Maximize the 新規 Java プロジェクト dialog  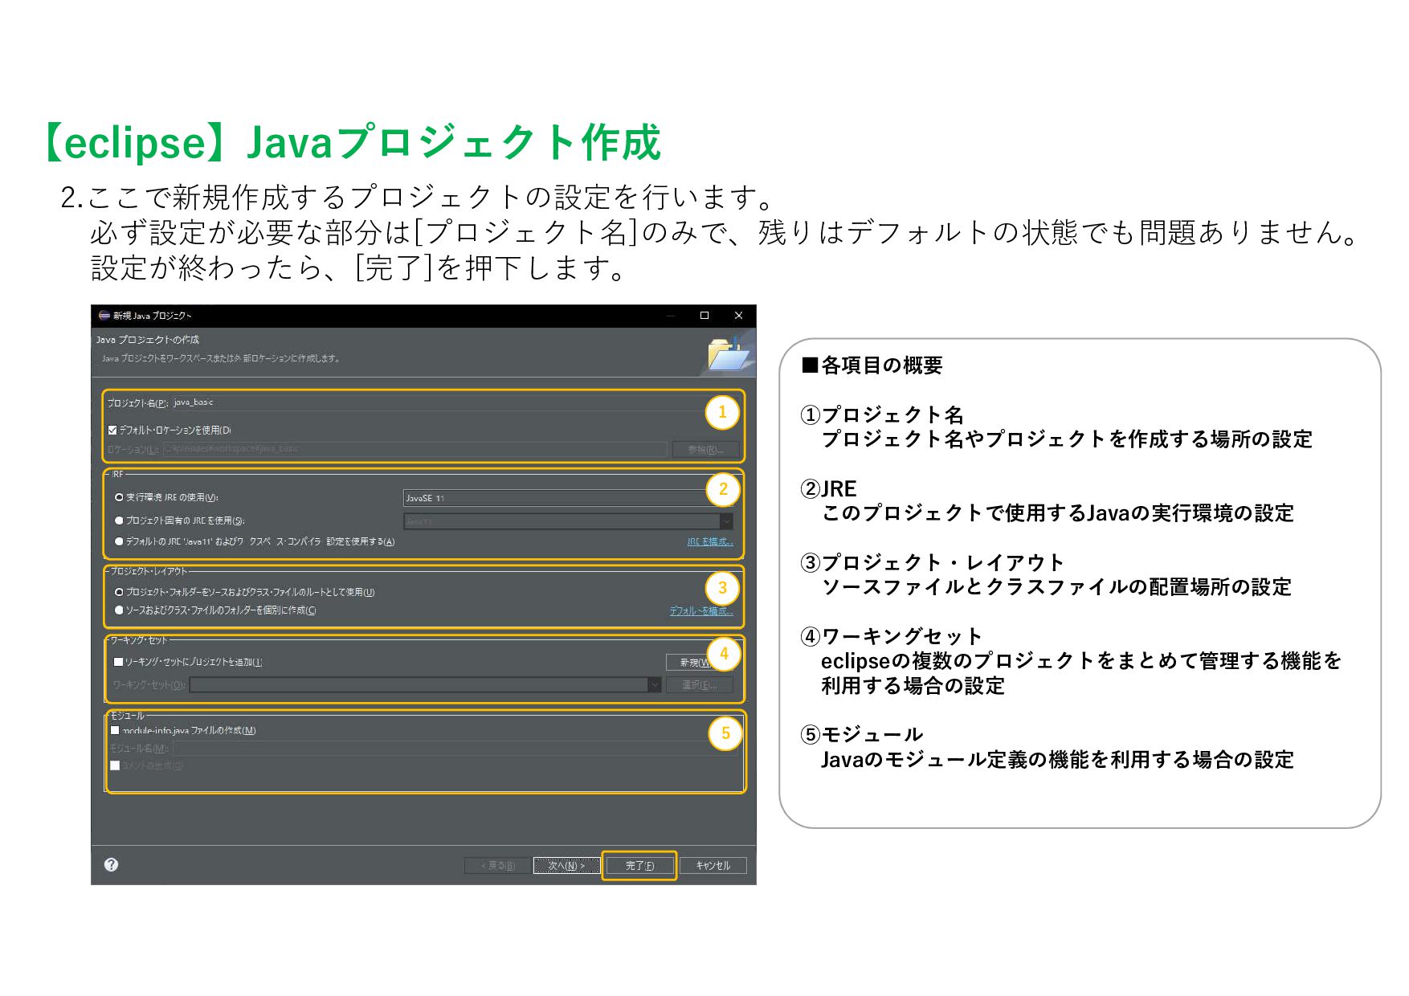tap(704, 315)
